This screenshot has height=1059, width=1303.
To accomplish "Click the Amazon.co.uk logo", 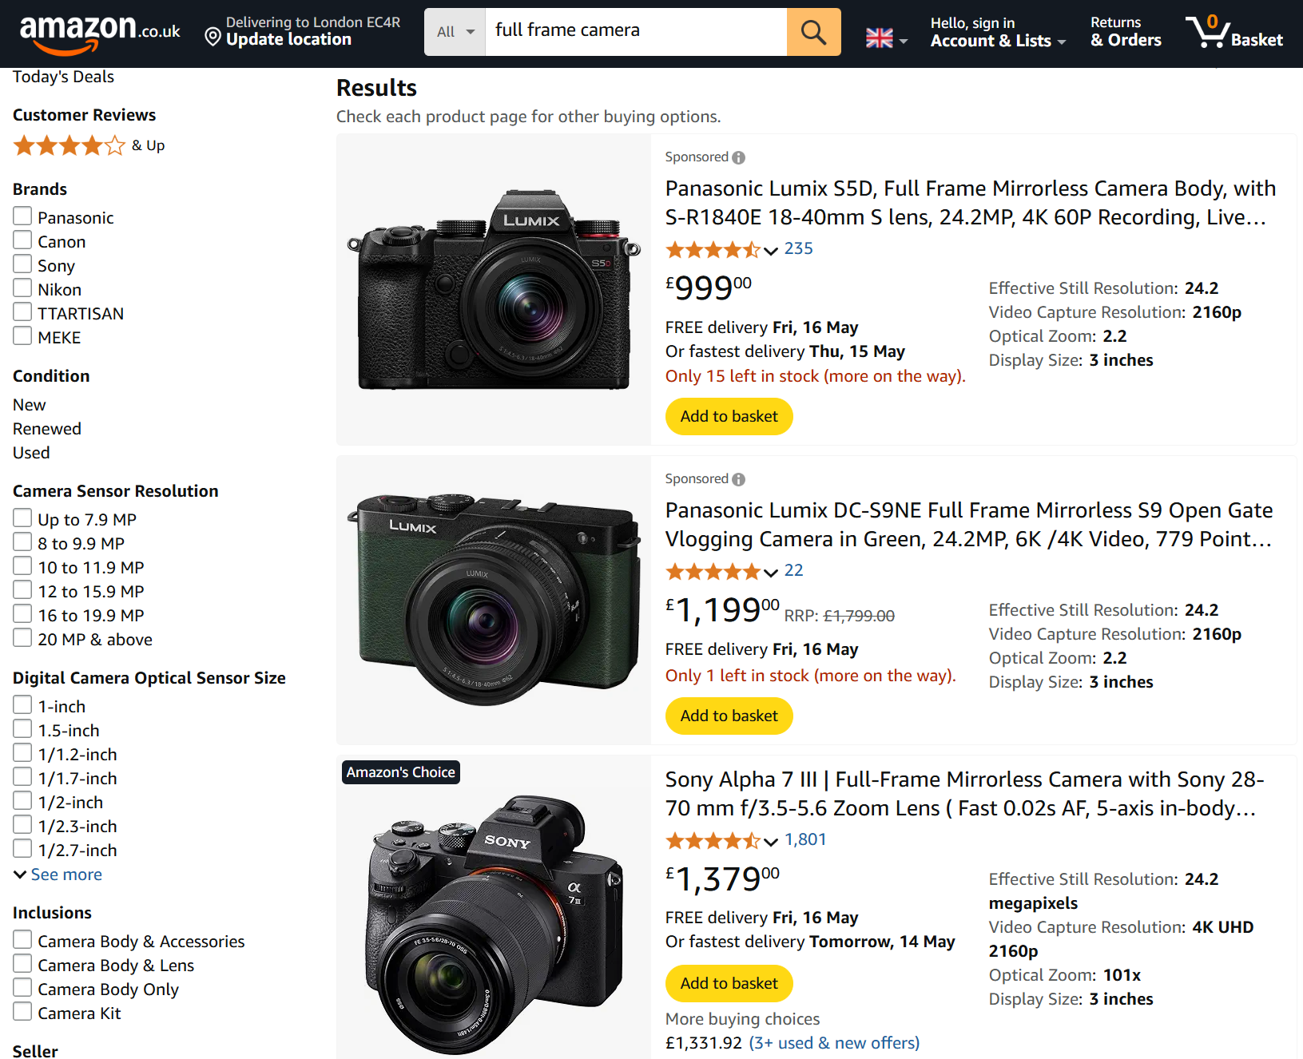I will [100, 32].
